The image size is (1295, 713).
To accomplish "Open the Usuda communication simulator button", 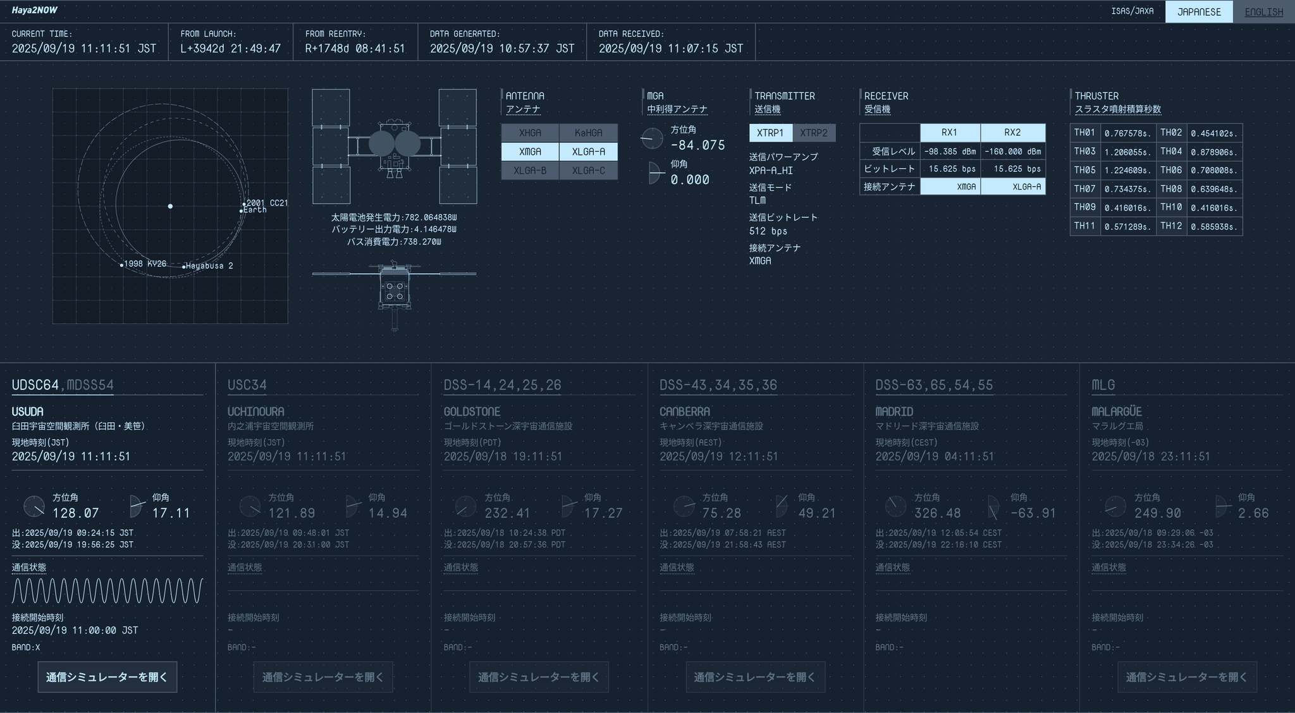I will pos(107,677).
